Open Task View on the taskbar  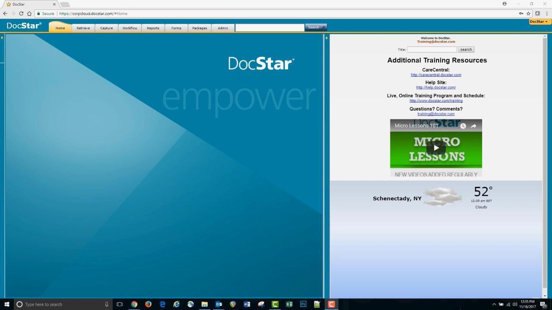[119, 304]
